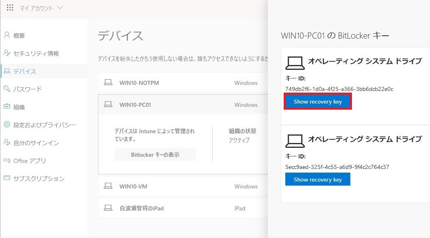Click the 設定およびプライバシー gear icon
Screen dimensions: 430x238
click(x=7, y=125)
